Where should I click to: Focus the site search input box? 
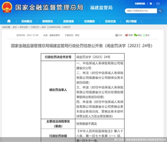141,11
